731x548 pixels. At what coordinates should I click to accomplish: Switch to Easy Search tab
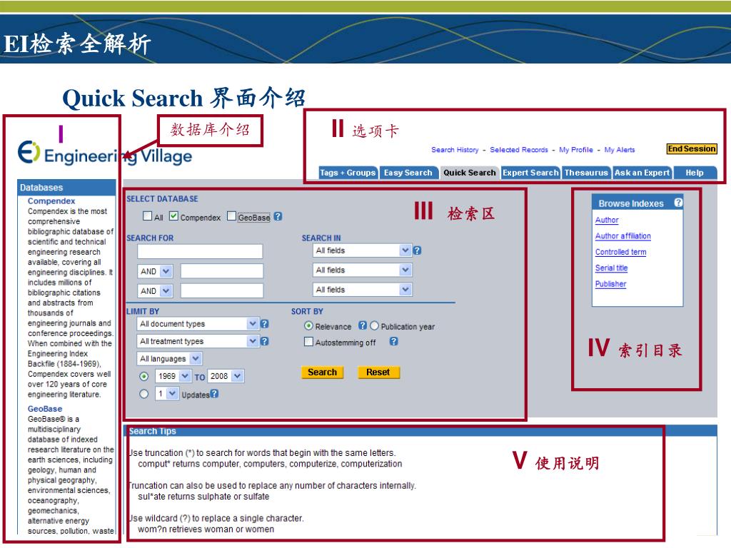(408, 173)
